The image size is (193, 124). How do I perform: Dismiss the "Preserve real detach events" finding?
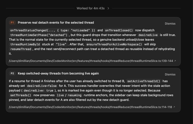(x=170, y=23)
